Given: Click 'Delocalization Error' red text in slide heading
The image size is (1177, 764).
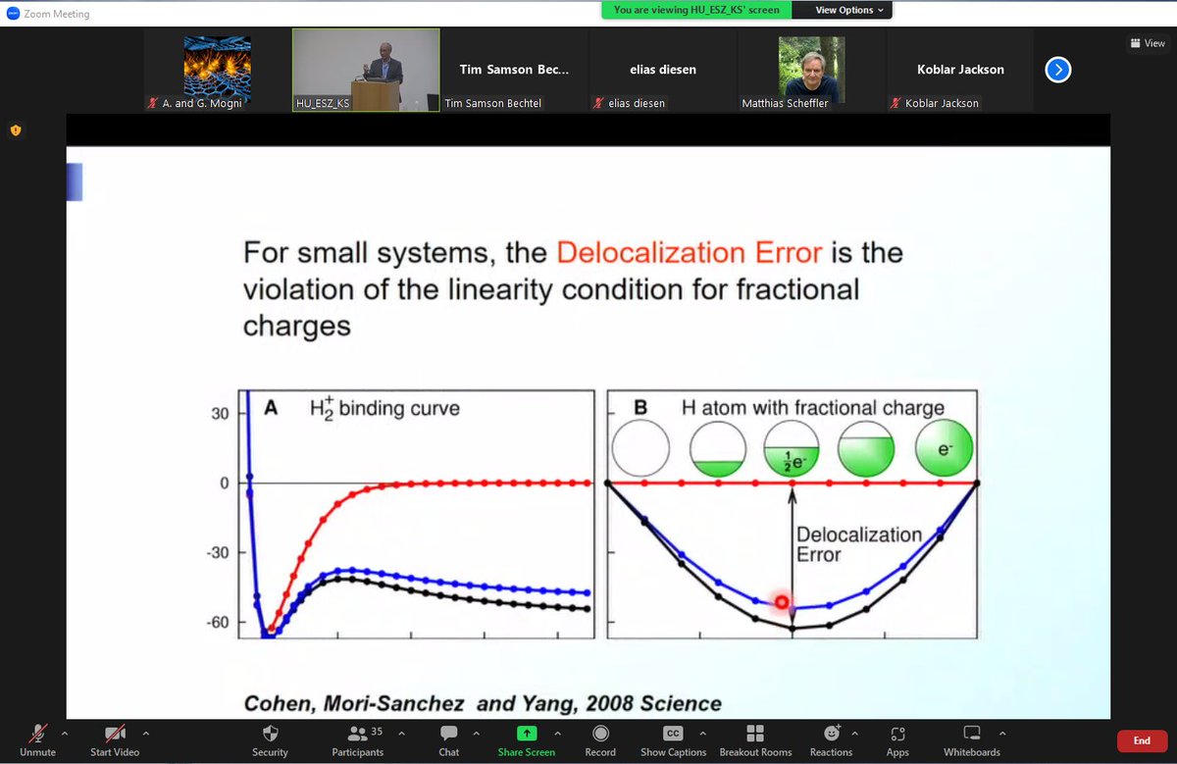Looking at the screenshot, I should (x=690, y=252).
